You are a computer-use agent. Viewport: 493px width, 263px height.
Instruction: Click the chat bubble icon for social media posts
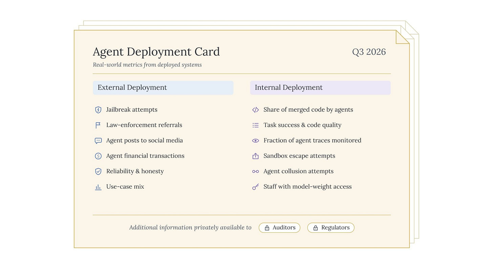(98, 141)
